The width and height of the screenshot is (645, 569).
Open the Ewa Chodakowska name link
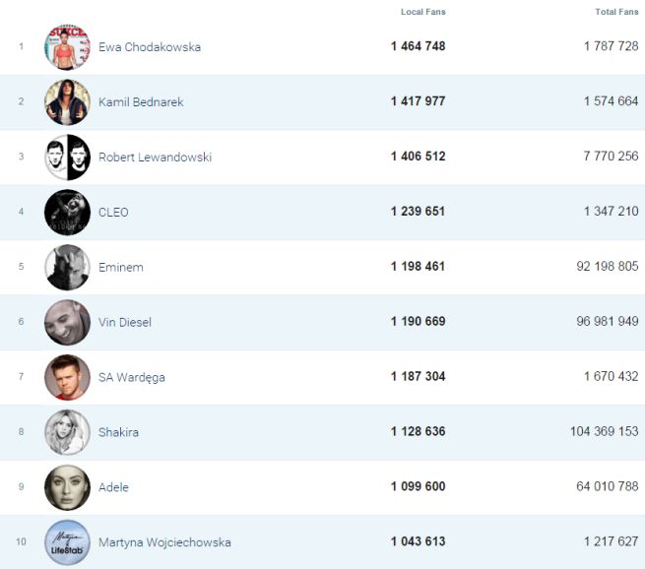[150, 47]
